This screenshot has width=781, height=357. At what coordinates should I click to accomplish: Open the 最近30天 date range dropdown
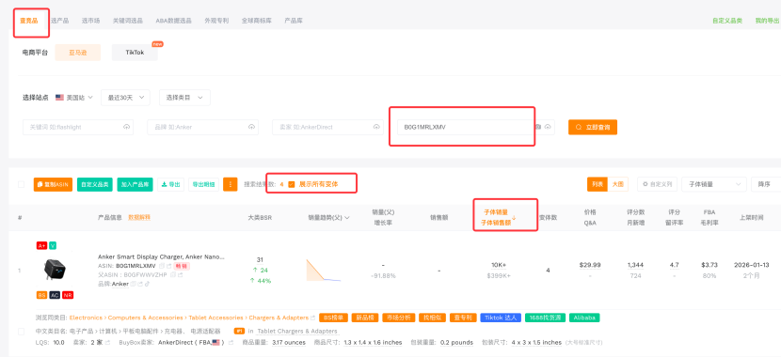click(x=125, y=98)
